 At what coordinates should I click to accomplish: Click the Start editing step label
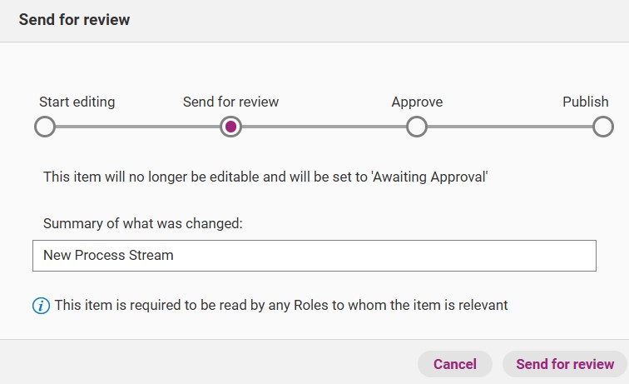point(77,102)
